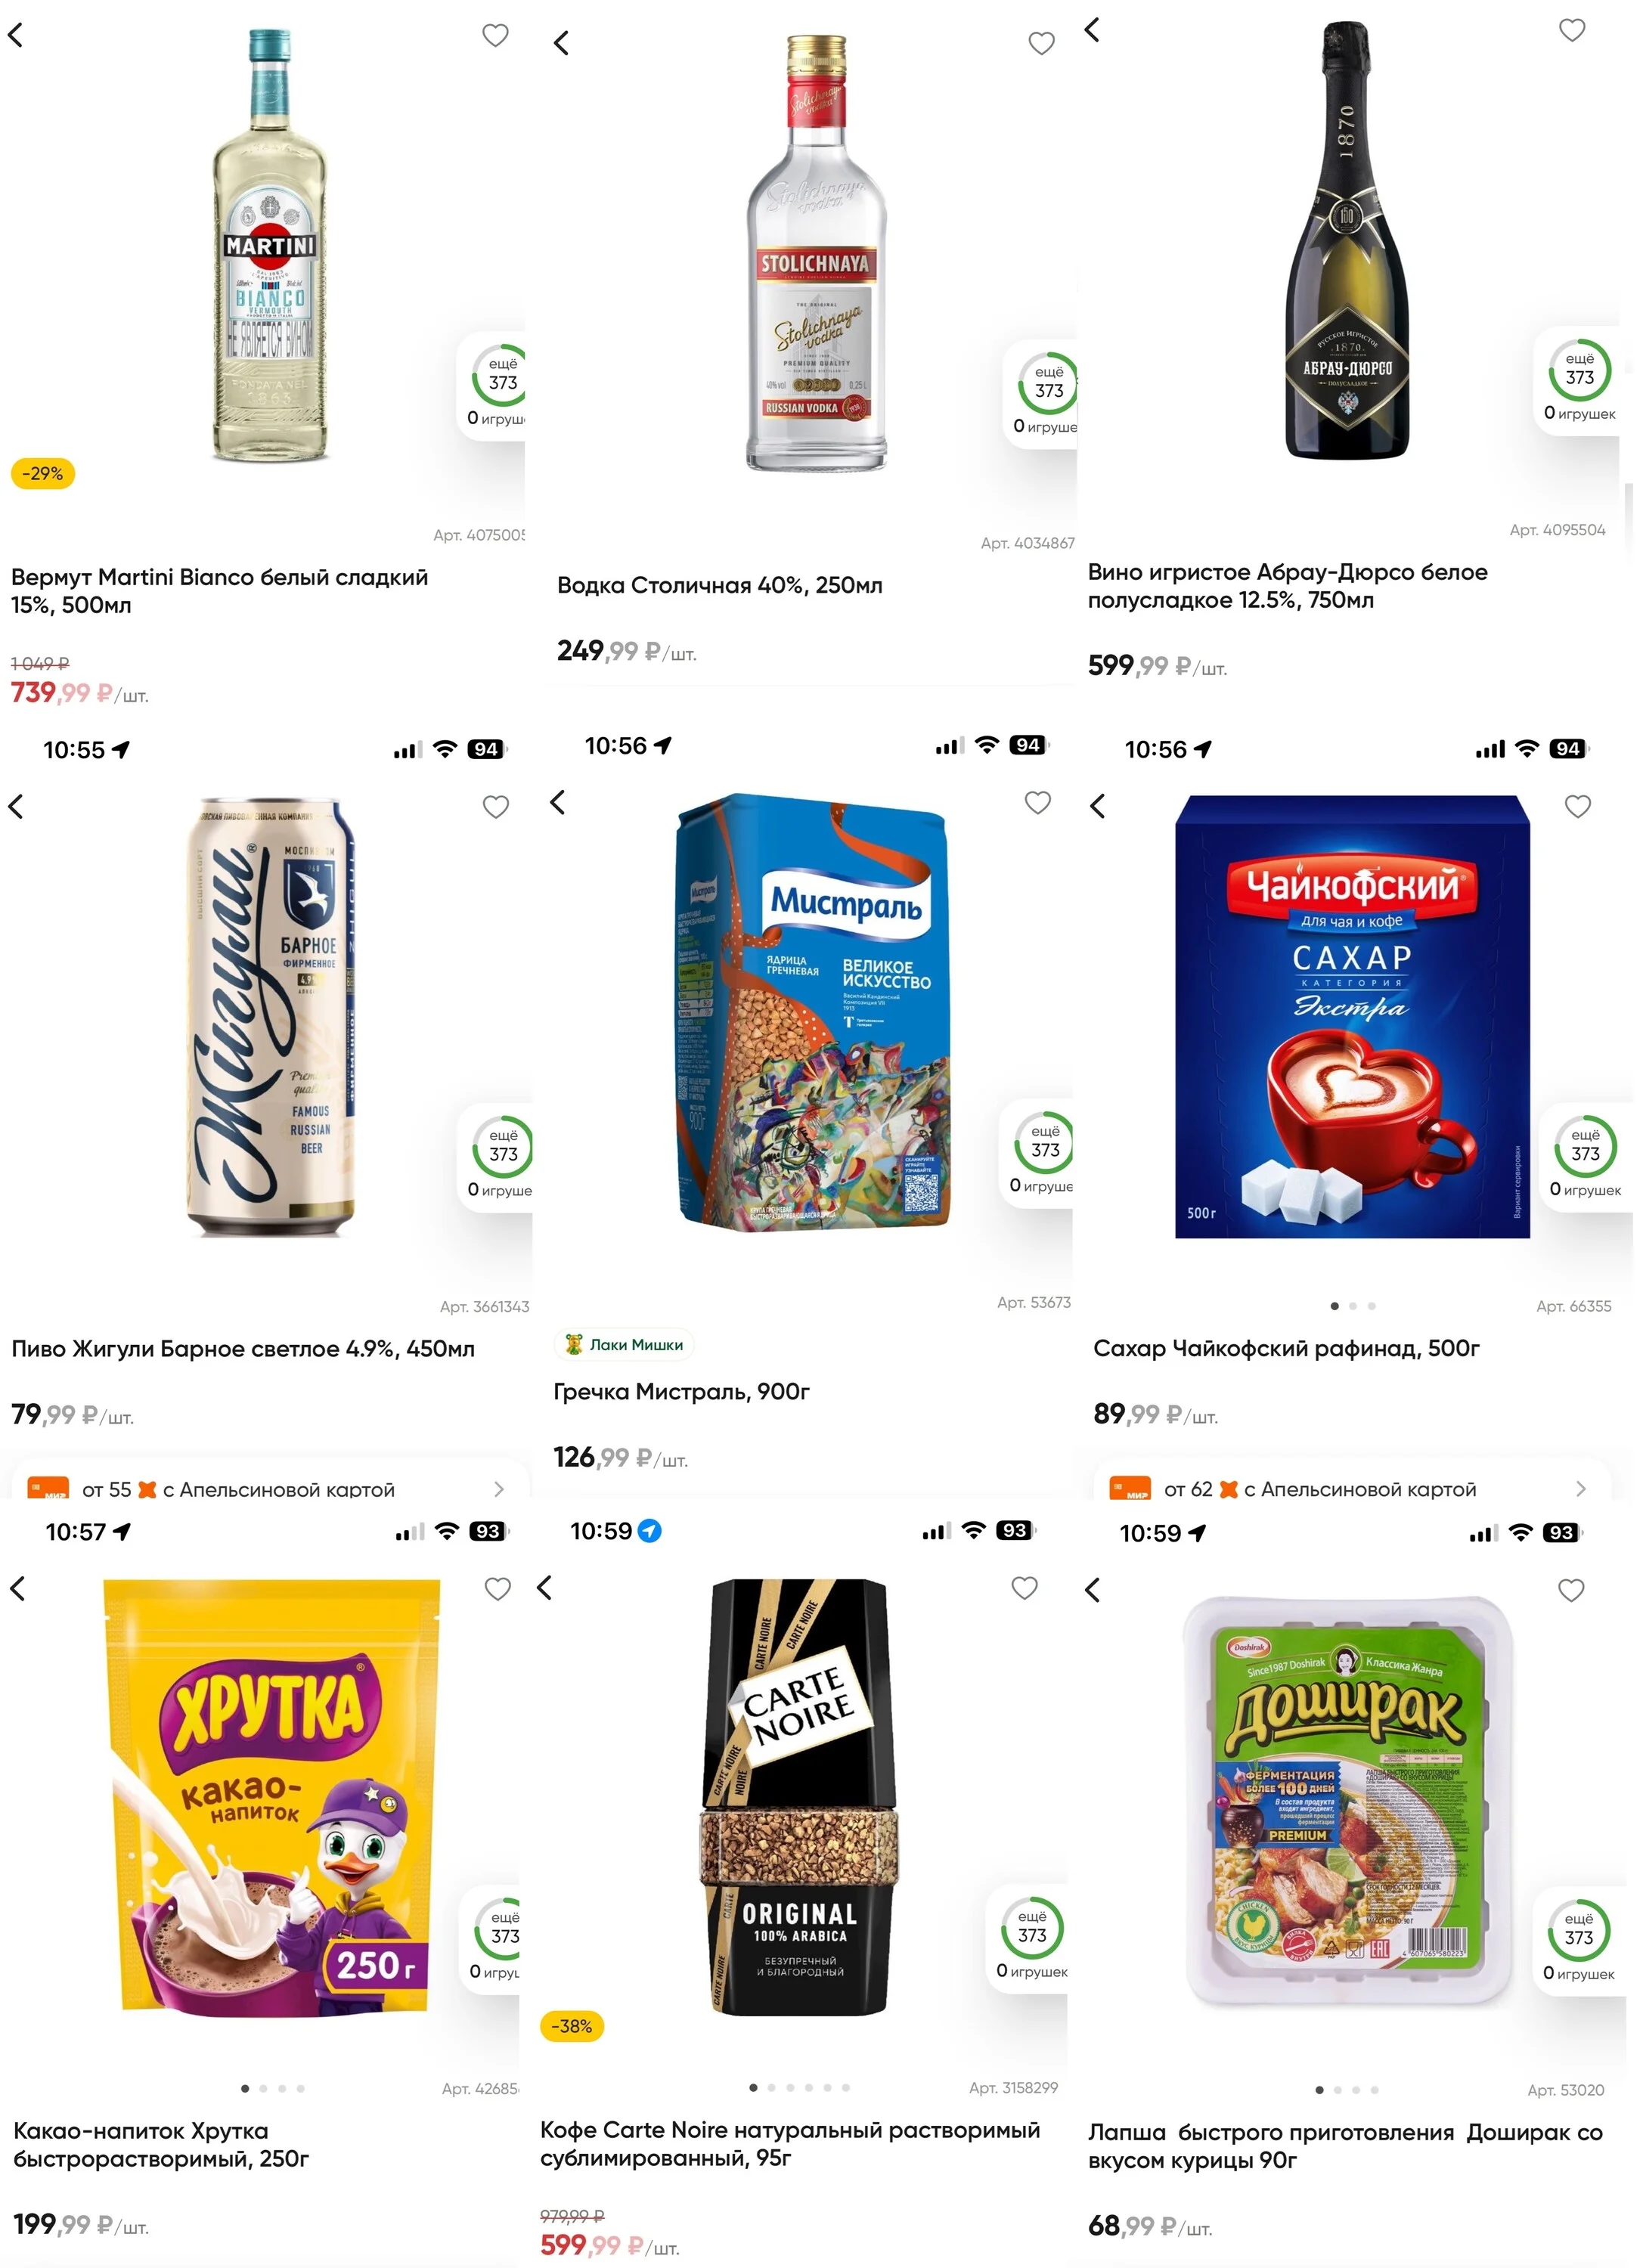
Task: Tap heart icon on Хрутка cocoa drink
Action: (498, 1588)
